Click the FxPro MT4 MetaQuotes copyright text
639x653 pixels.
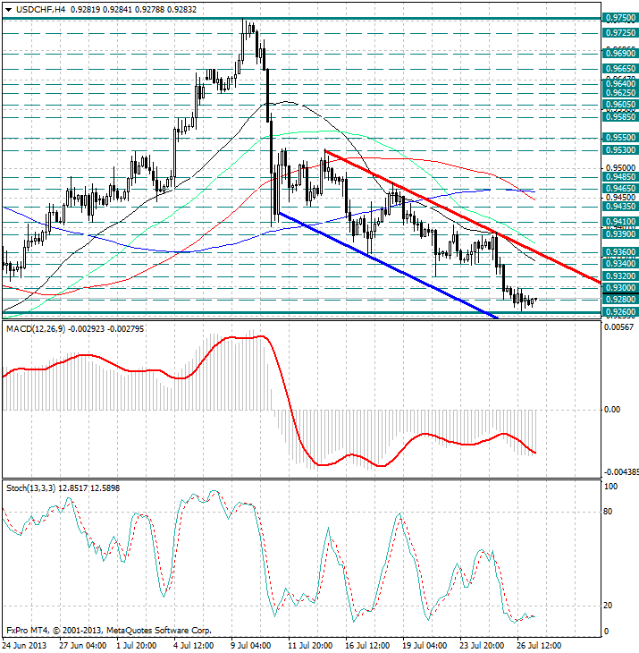[x=109, y=631]
